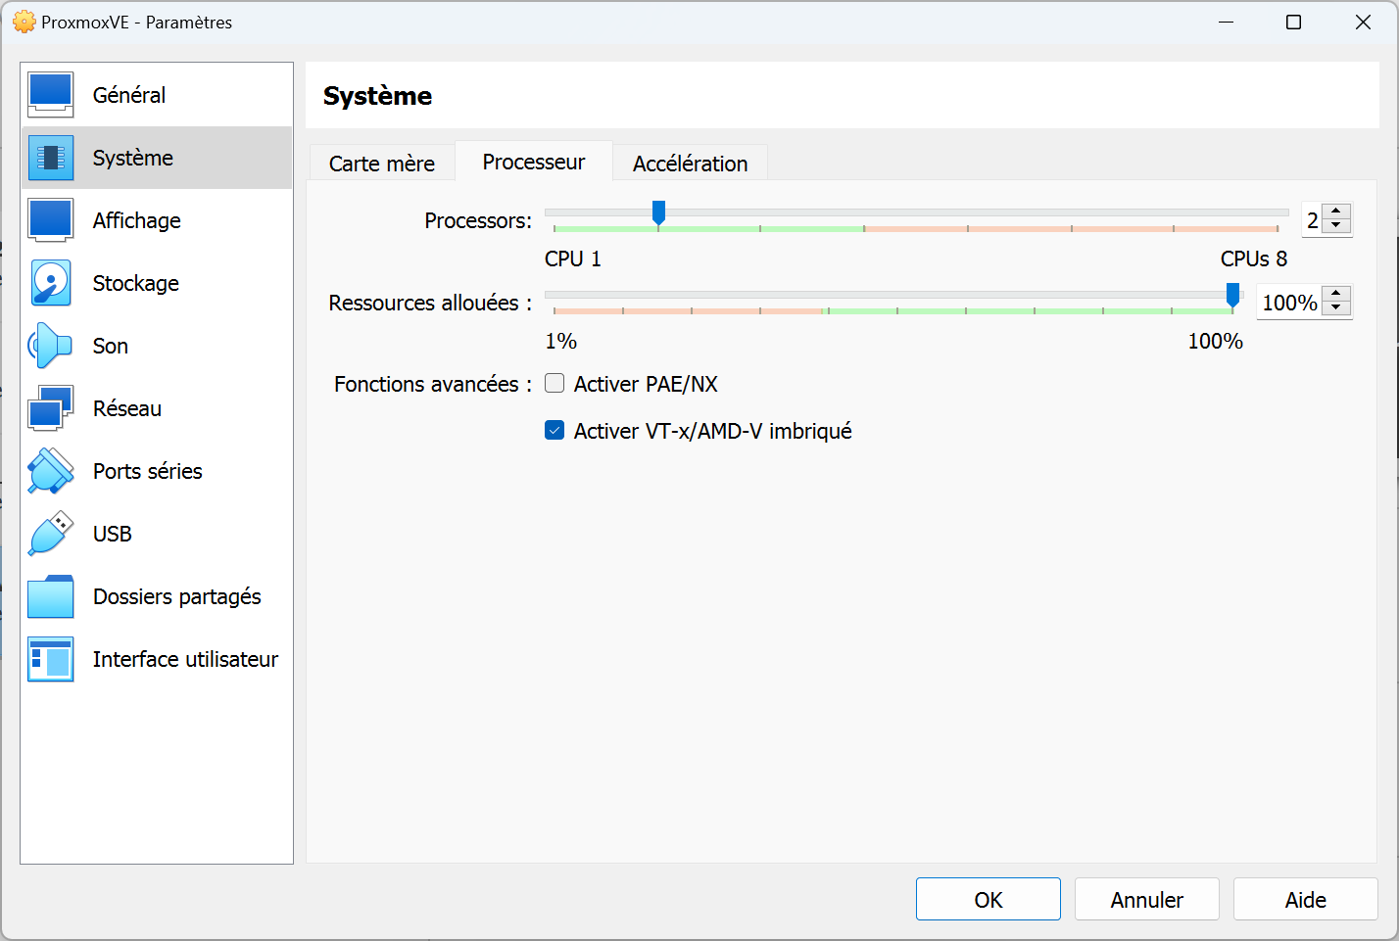Open the Accélération tab
This screenshot has height=941, width=1399.
tap(690, 163)
